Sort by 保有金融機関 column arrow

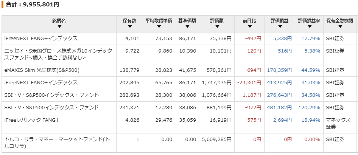[340, 27]
